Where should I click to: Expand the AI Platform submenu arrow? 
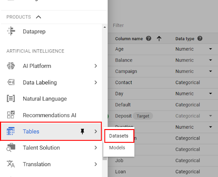[x=96, y=66]
